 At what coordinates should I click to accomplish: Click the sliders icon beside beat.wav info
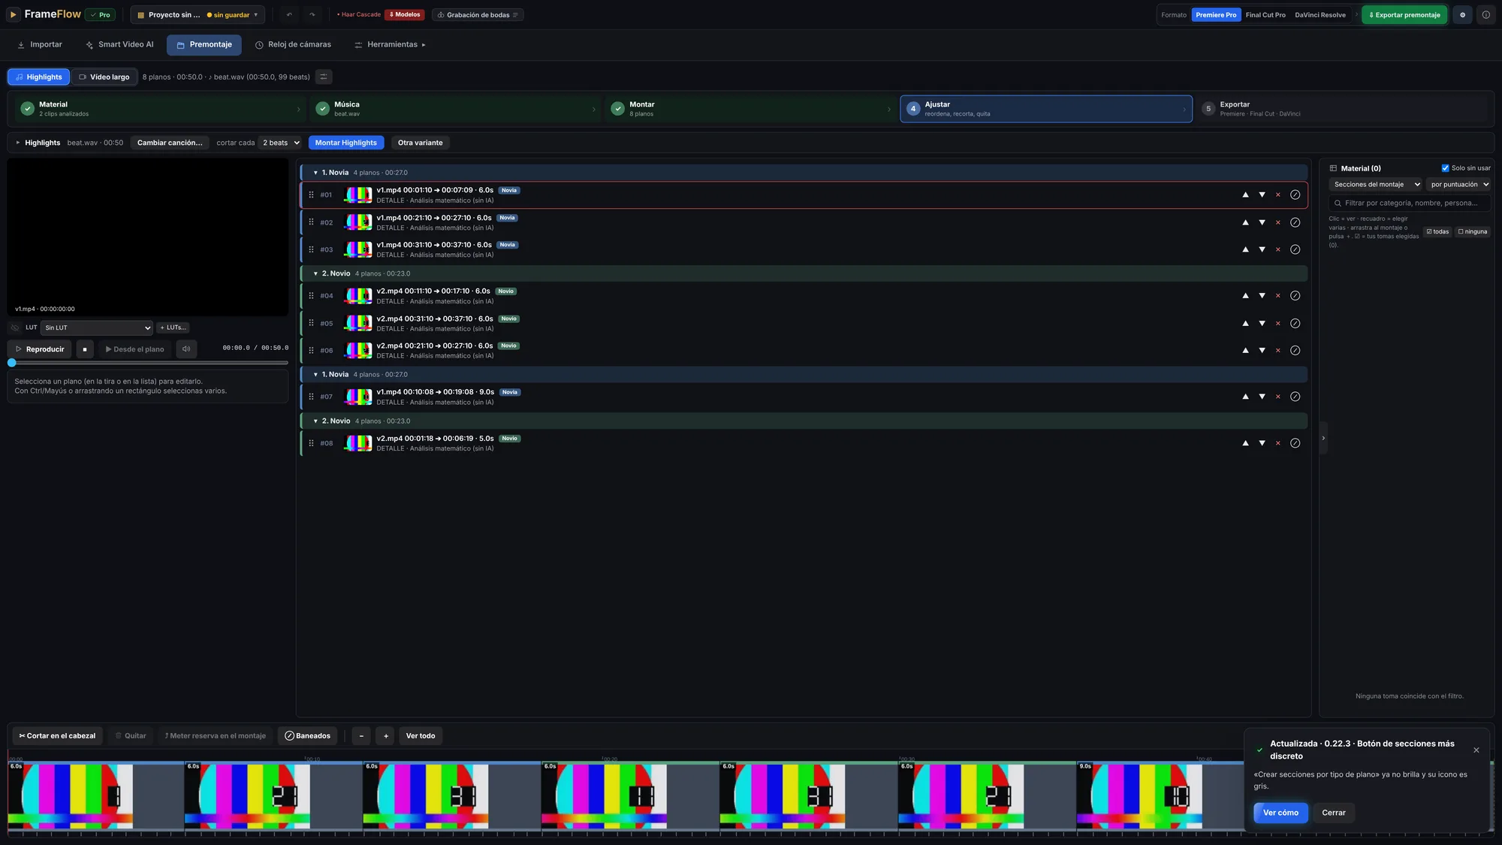[x=324, y=77]
